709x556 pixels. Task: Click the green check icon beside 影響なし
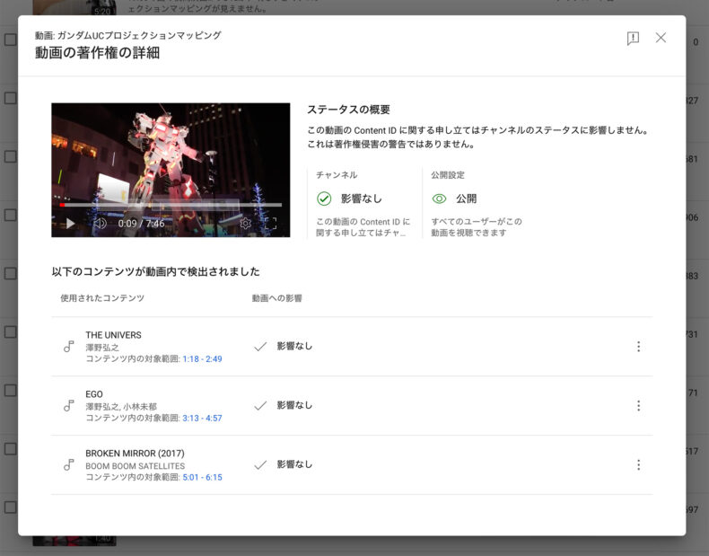click(x=324, y=199)
